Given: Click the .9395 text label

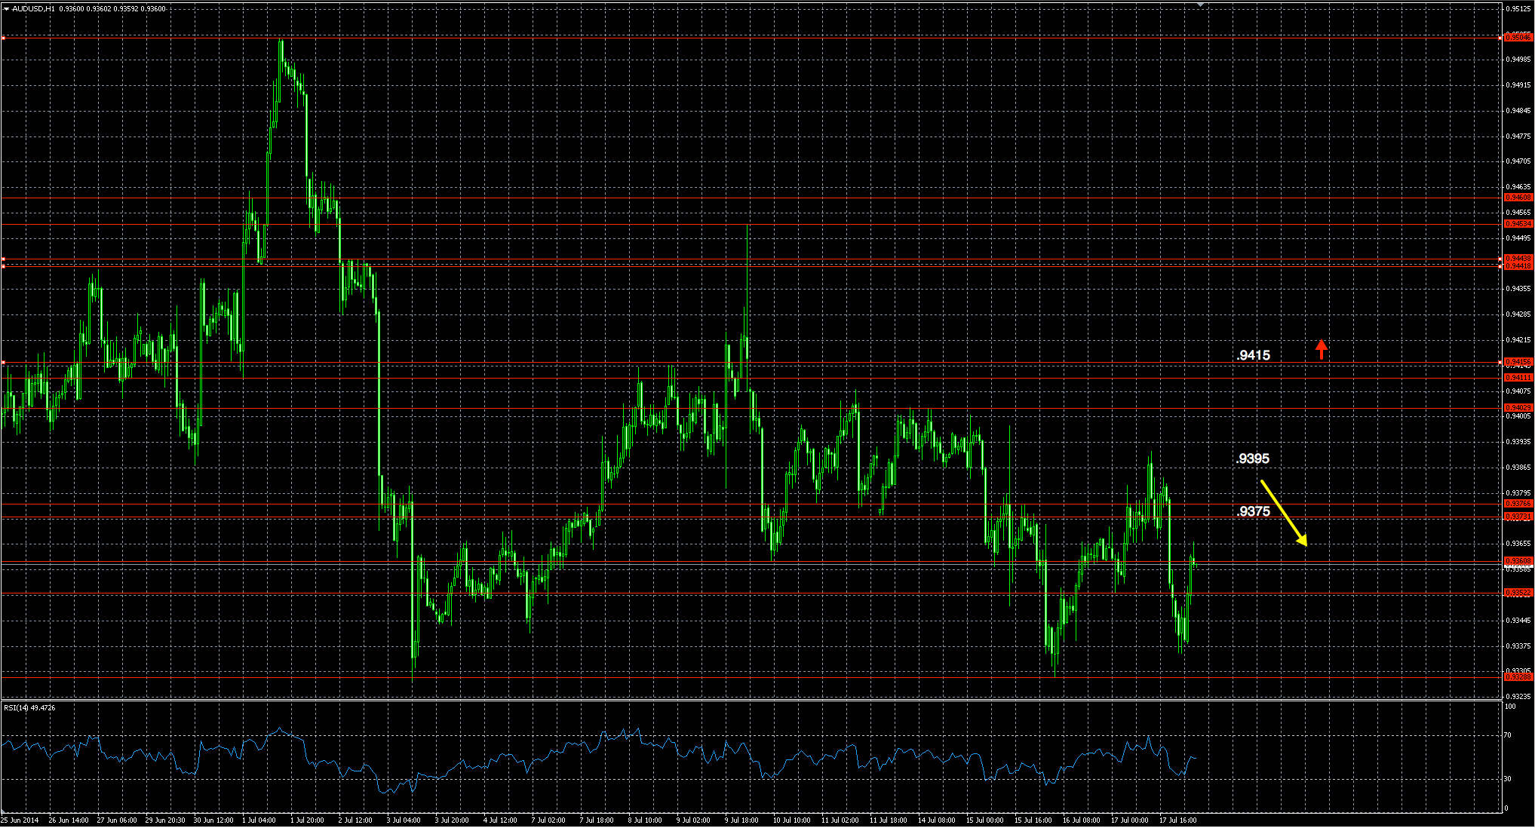Looking at the screenshot, I should [1253, 458].
